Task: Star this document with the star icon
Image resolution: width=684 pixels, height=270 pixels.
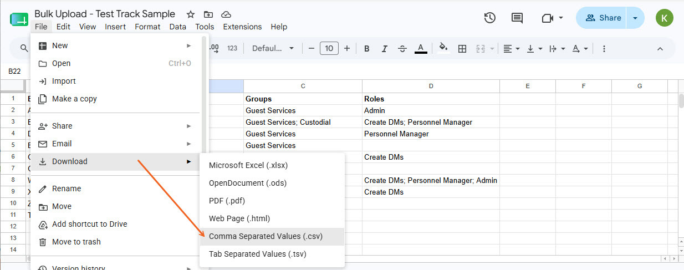Action: [x=191, y=14]
